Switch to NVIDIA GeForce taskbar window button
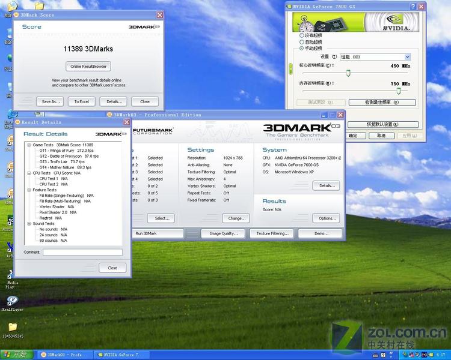This screenshot has width=451, height=360. (122, 355)
